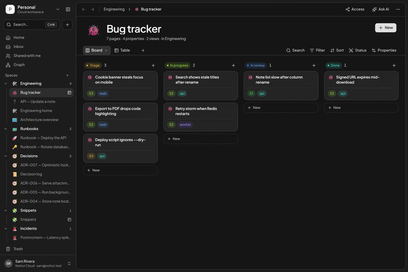Add a card to the Triage column header
This screenshot has width=408, height=272.
153,66
